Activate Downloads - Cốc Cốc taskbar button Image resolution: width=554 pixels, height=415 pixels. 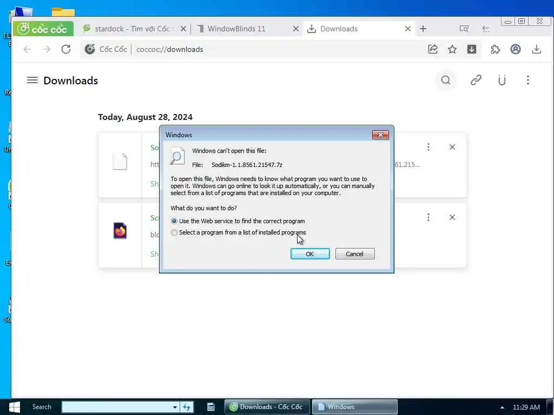coord(267,407)
